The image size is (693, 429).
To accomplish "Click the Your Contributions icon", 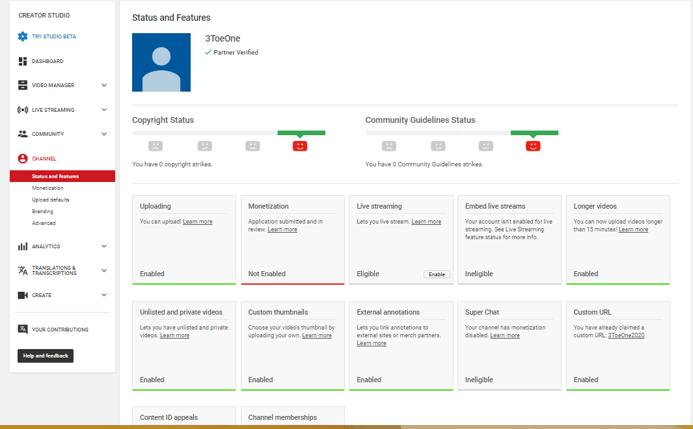I will coord(23,330).
